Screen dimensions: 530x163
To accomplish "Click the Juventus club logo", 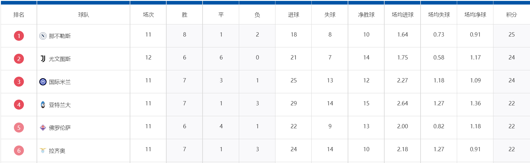I will [43, 59].
